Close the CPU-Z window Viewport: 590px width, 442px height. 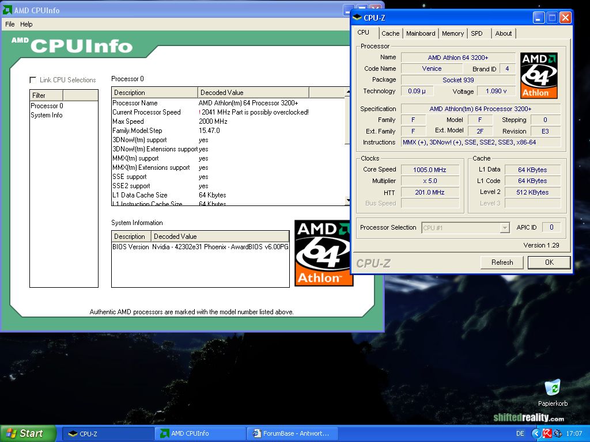[x=565, y=18]
